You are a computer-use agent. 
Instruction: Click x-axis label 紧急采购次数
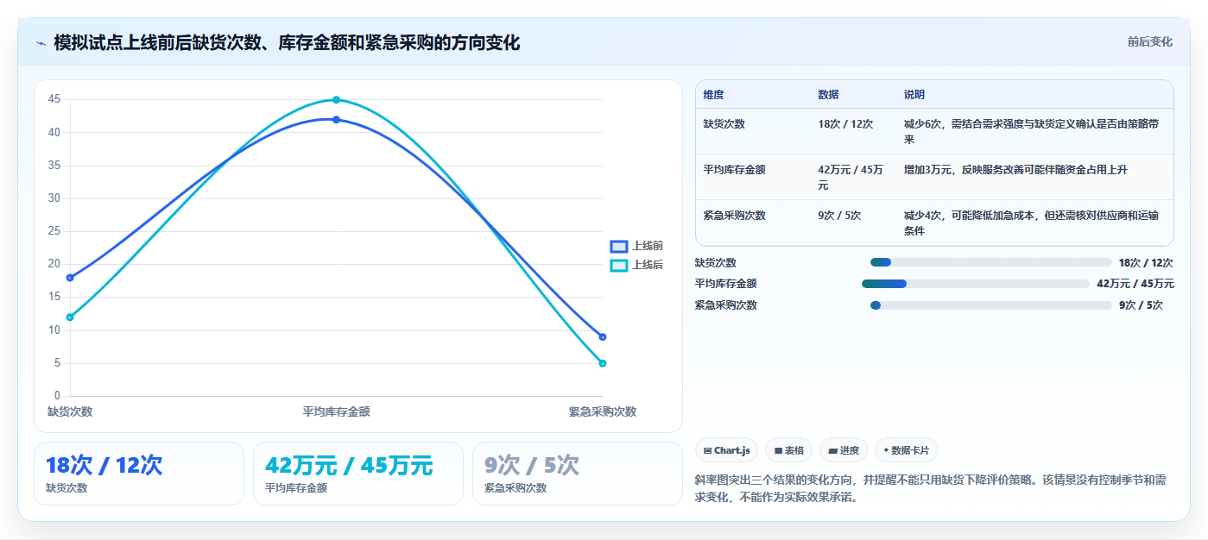point(603,412)
